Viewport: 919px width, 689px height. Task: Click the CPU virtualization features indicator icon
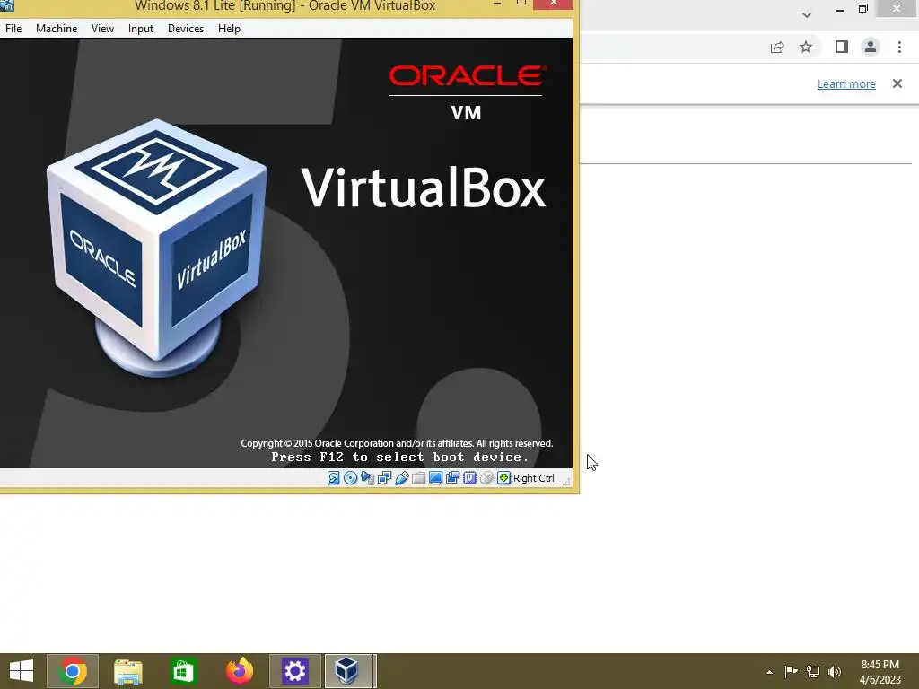click(469, 478)
